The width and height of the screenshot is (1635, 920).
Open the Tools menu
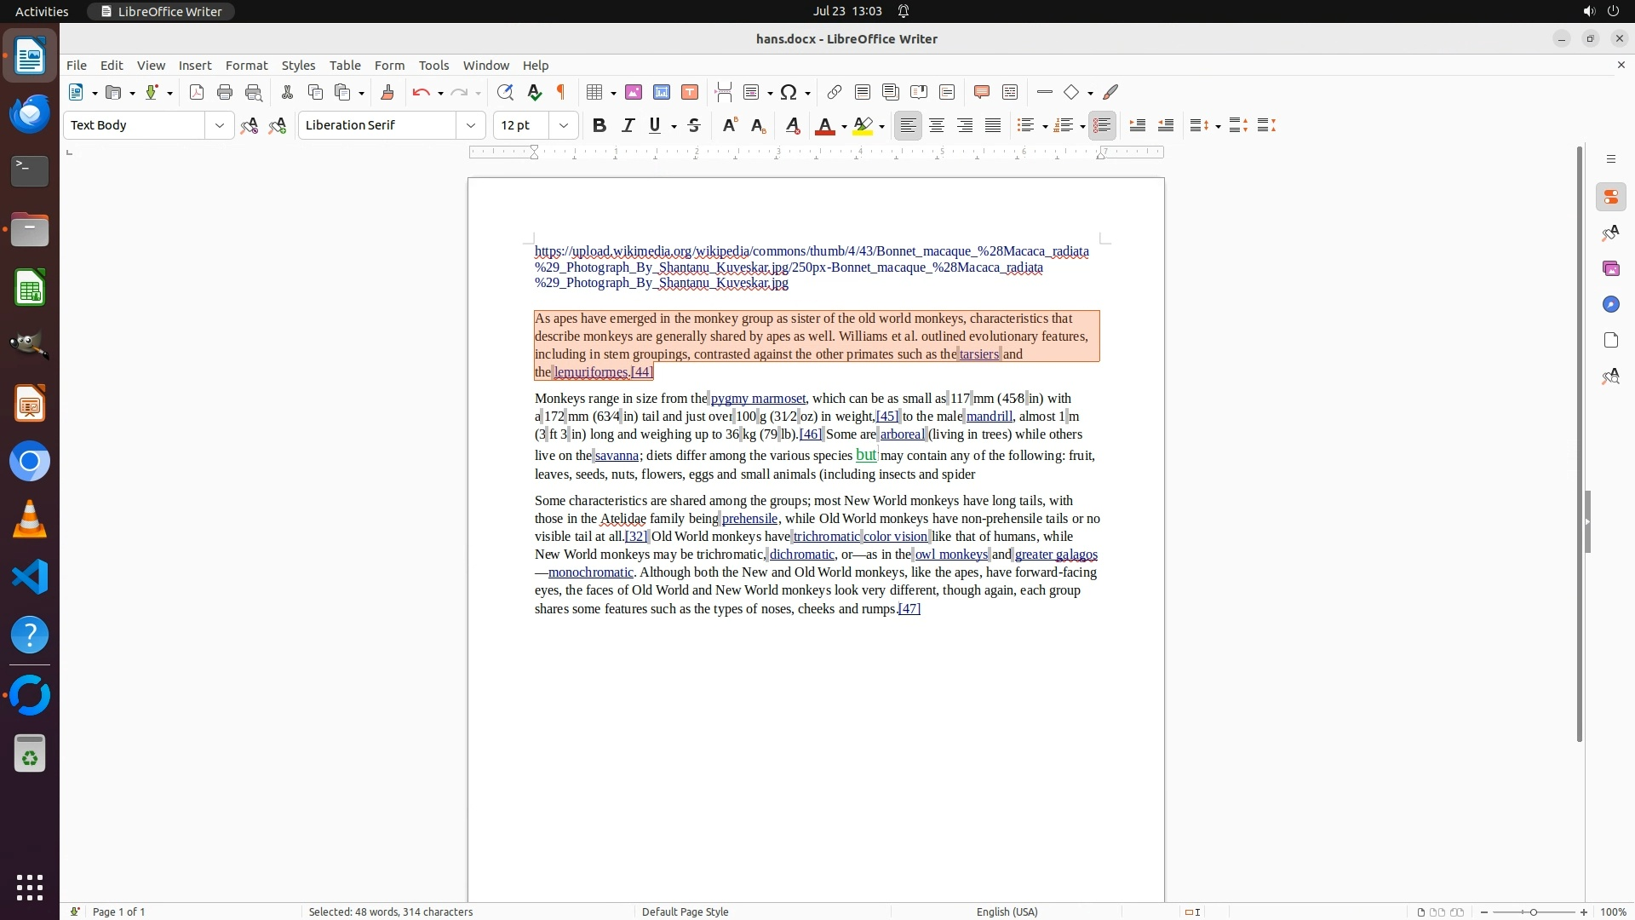(x=433, y=66)
